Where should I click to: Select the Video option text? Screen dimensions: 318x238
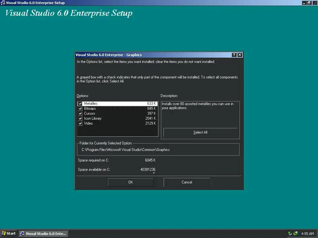[x=88, y=123]
